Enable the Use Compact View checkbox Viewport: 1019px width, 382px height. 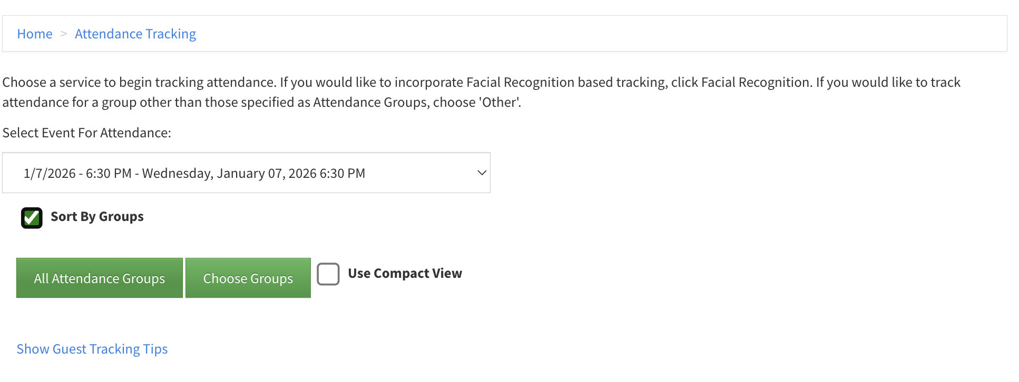pyautogui.click(x=328, y=274)
